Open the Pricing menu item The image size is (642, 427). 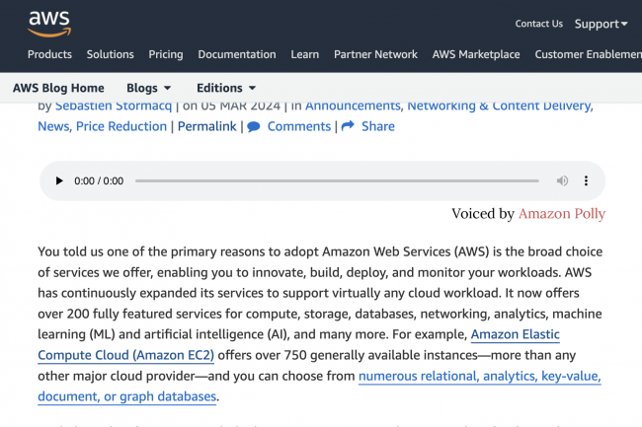point(166,55)
